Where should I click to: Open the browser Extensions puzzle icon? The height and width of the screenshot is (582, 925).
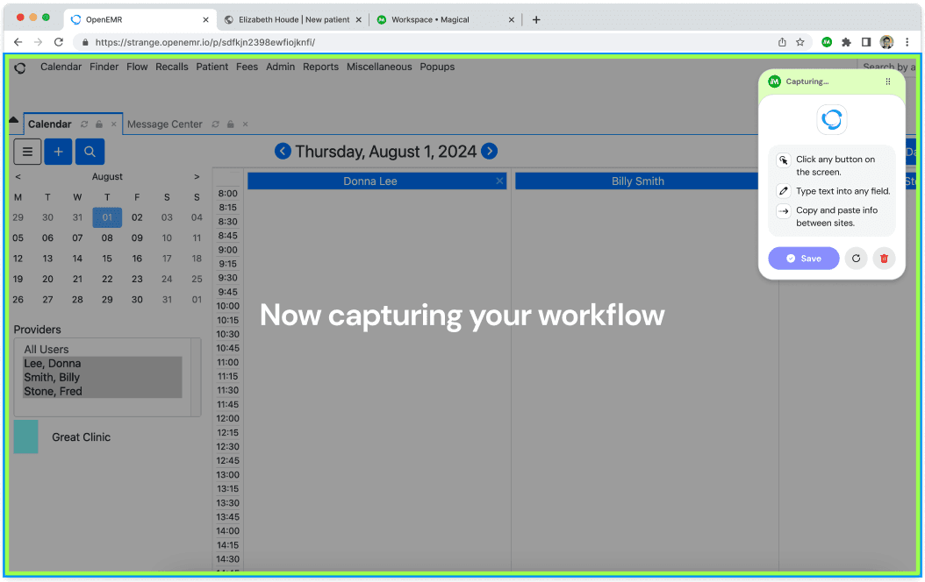[847, 42]
